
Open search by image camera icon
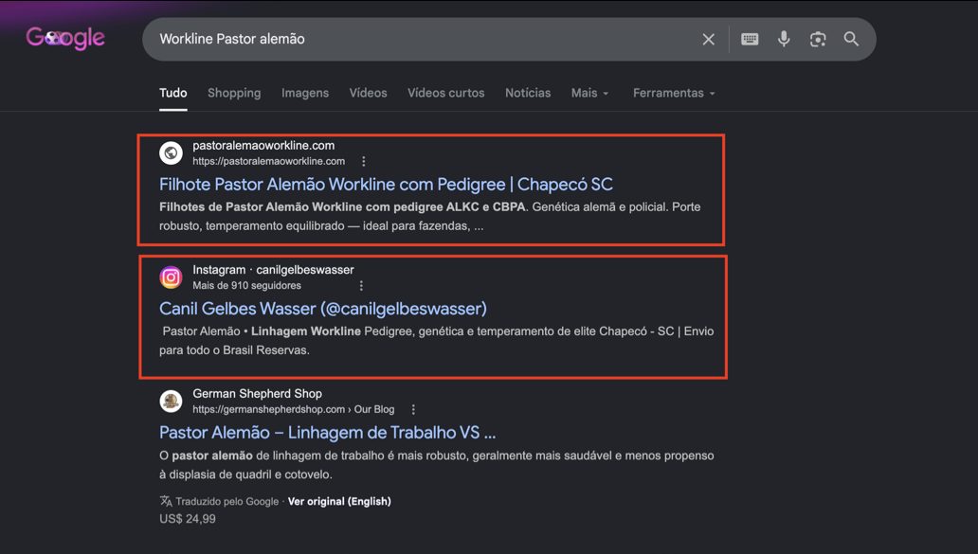pyautogui.click(x=818, y=39)
